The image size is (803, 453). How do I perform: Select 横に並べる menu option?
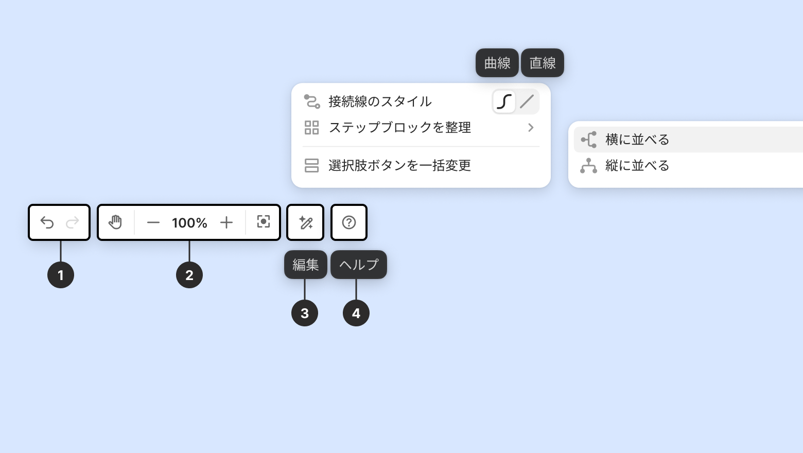pos(637,140)
